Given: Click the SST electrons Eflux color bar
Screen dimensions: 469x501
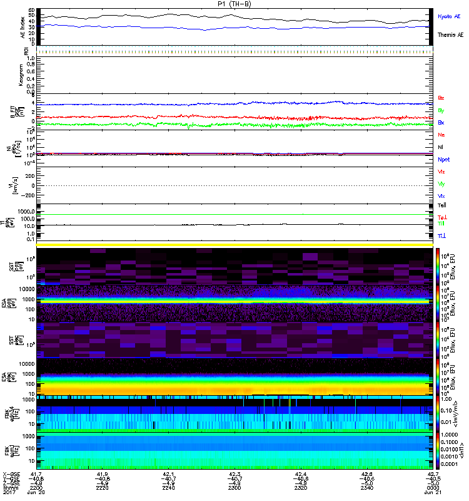Looking at the screenshot, I should click(x=438, y=340).
